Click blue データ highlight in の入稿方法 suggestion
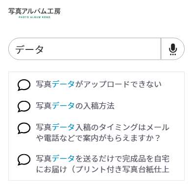191x185 pixels. (63, 106)
